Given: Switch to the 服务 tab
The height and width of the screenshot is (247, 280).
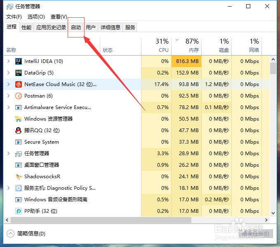Looking at the screenshot, I should 130,28.
